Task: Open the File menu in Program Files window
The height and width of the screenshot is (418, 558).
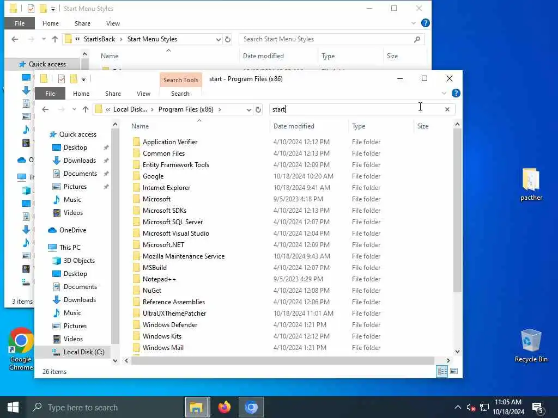Action: pos(50,94)
